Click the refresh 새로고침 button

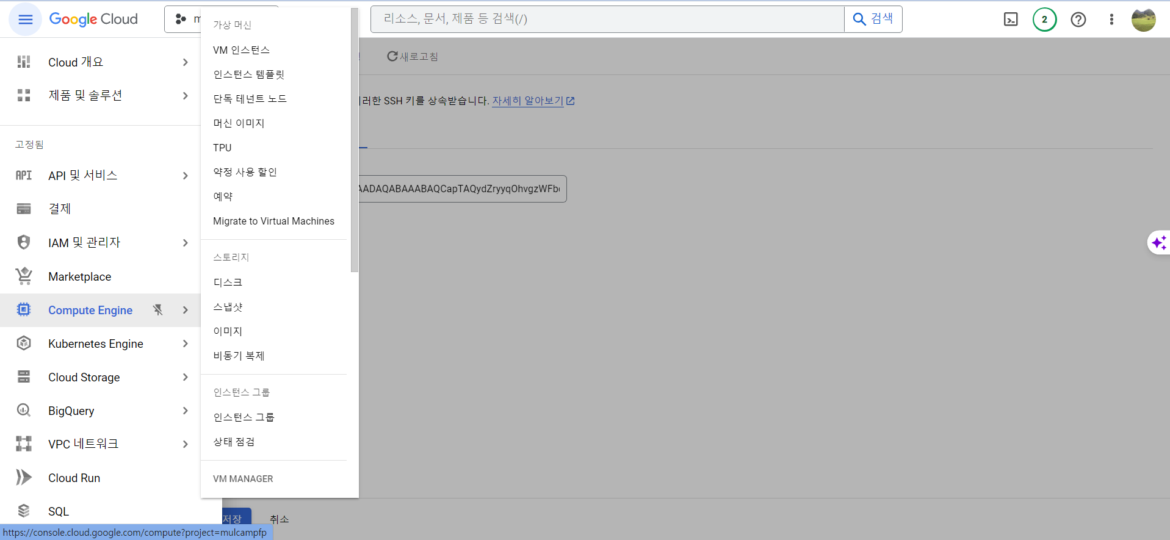click(413, 57)
